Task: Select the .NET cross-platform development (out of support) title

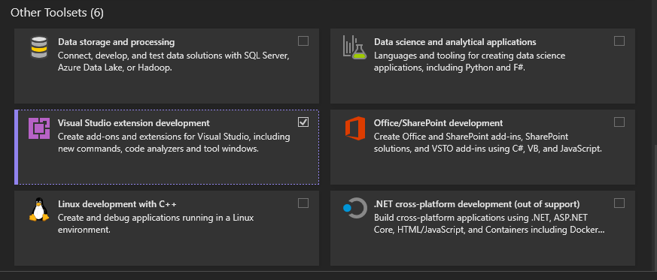Action: coord(477,204)
